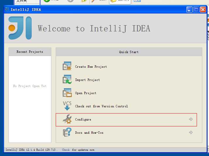Screen dimensions: 209x156
Task: Choose Import Project text
Action: [x=87, y=80]
